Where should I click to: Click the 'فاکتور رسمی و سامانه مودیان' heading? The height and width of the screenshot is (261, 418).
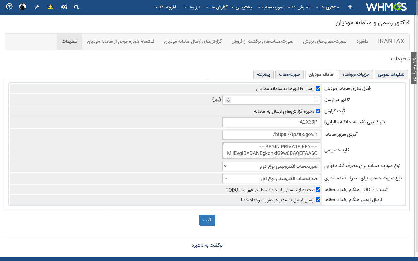[x=372, y=23]
